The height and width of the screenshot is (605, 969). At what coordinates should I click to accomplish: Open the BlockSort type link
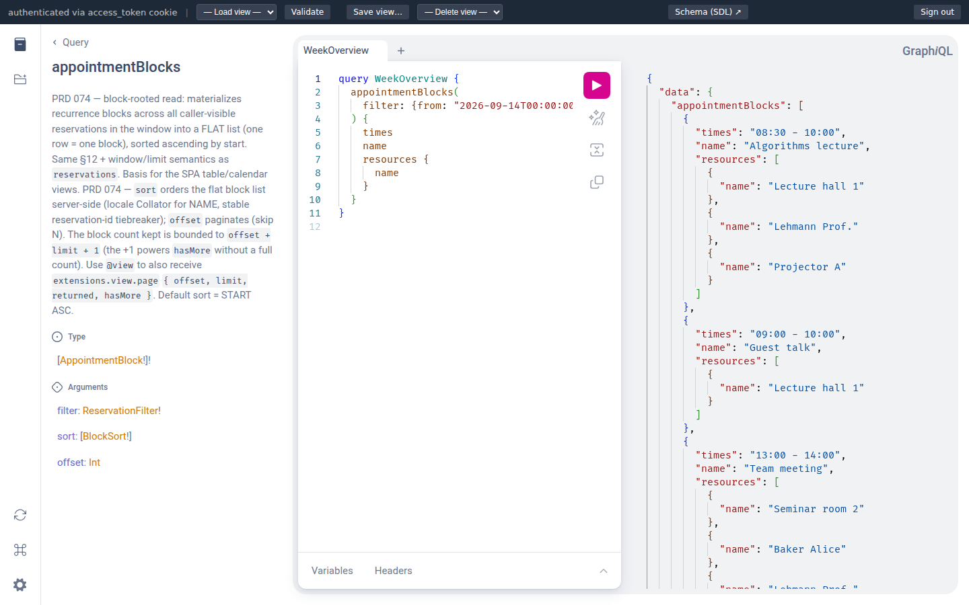pyautogui.click(x=105, y=436)
